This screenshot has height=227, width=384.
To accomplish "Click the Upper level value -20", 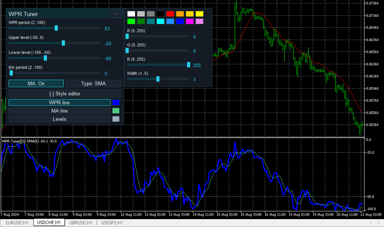I will 108,43.
